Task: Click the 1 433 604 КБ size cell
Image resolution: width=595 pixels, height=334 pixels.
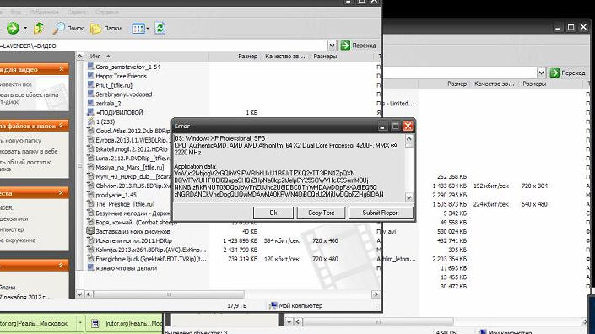Action: click(449, 186)
